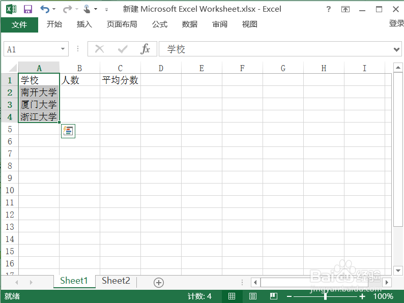The width and height of the screenshot is (404, 303).
Task: Switch to the 插入 (Insert) tab
Action: (x=84, y=24)
